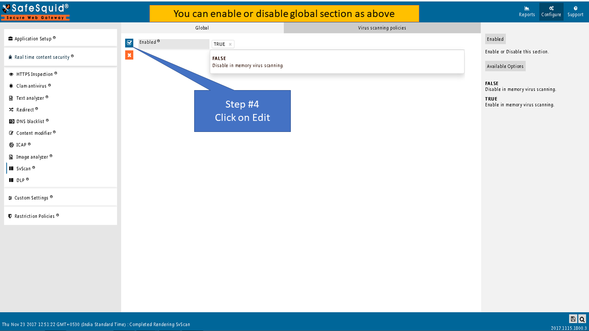
Task: Expand Custom Settings section
Action: (60, 198)
